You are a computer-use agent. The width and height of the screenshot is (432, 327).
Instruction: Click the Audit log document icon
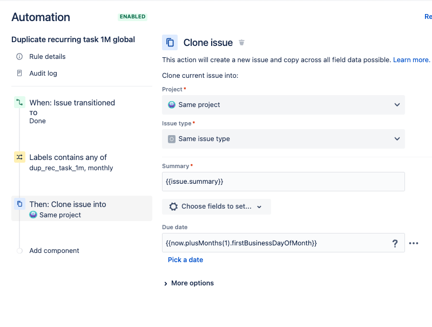point(19,73)
